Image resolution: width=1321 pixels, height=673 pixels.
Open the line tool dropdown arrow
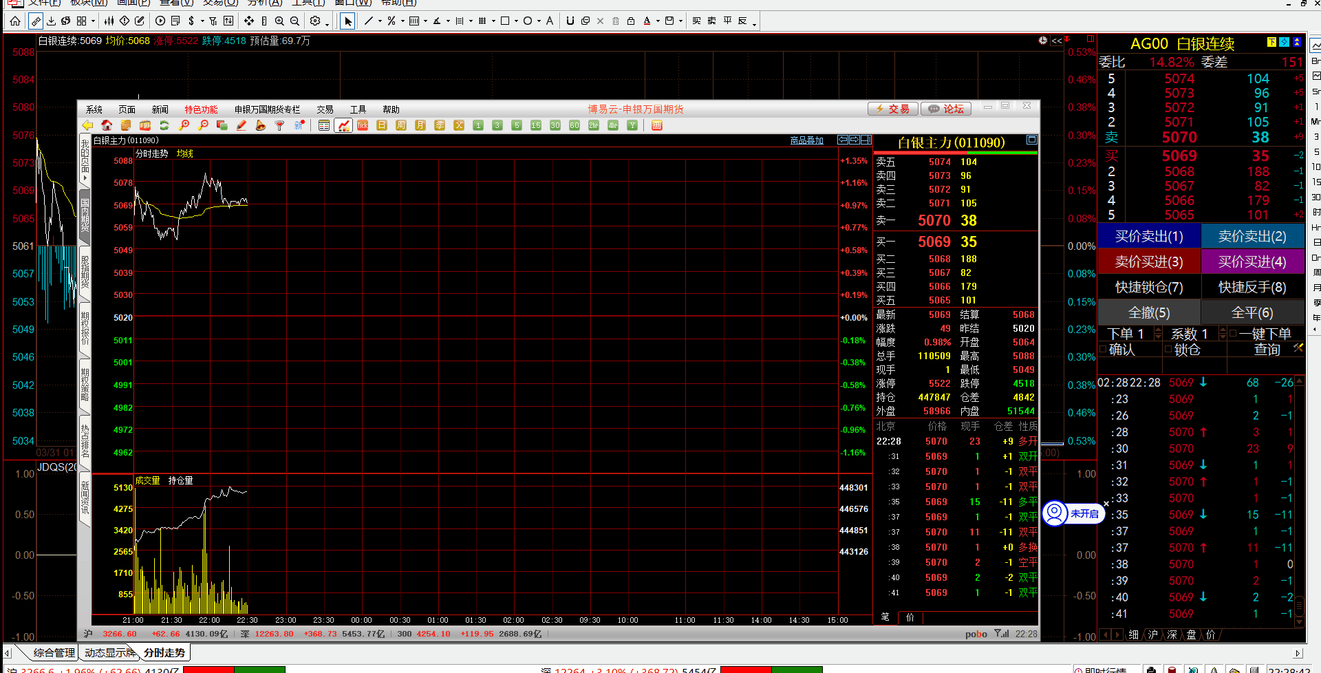(x=380, y=21)
